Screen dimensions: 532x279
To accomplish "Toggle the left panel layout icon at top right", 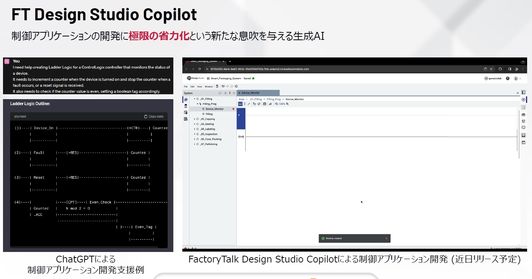I will tap(523, 92).
